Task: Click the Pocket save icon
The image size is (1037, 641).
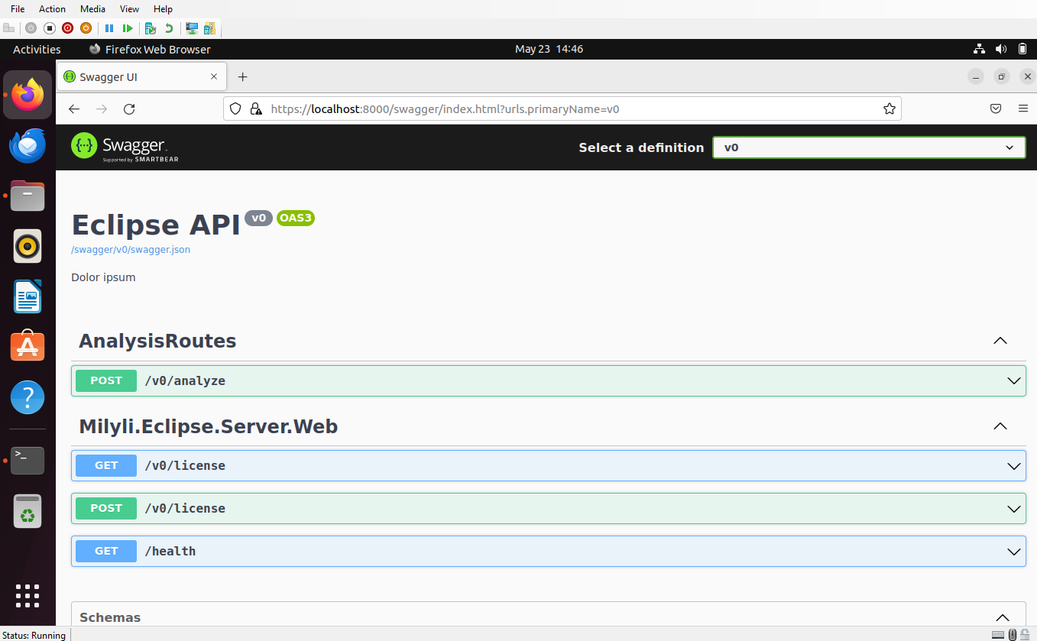Action: click(x=996, y=109)
